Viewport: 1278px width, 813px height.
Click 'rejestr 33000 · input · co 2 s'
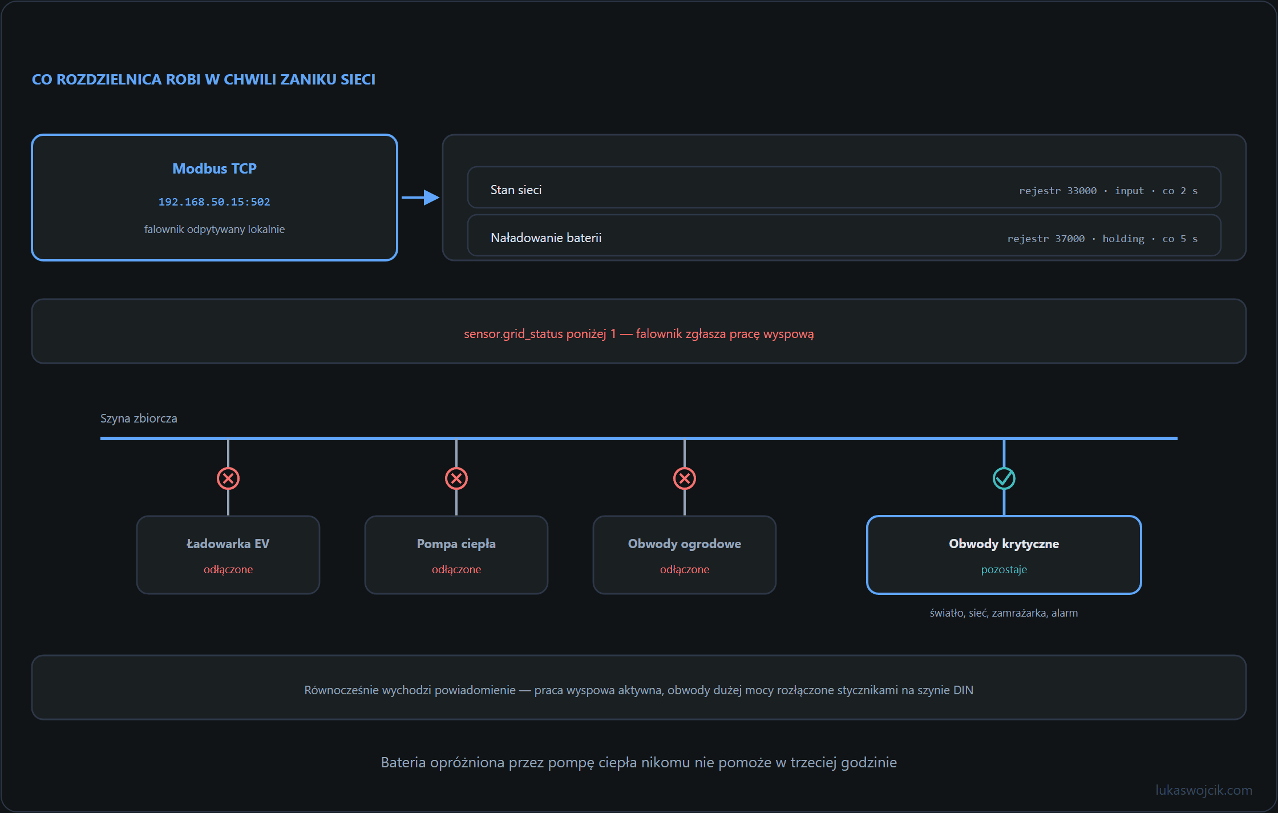coord(1108,191)
